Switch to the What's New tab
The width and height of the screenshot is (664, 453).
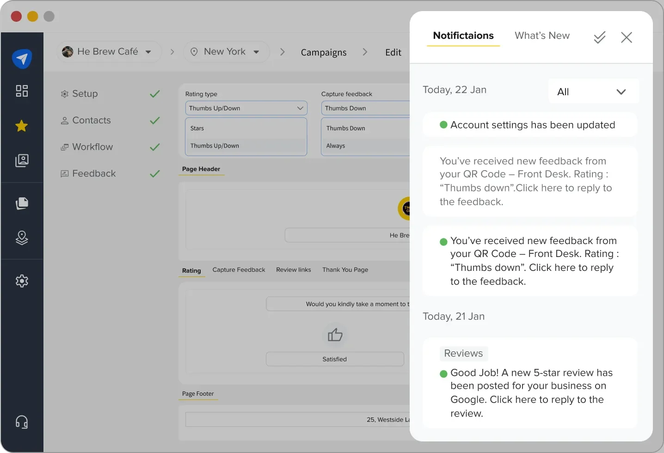[x=542, y=36]
